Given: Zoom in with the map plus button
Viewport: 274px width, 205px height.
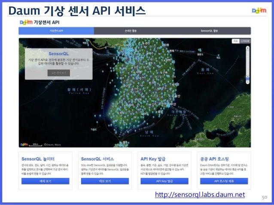Looking at the screenshot, I should tap(248, 48).
